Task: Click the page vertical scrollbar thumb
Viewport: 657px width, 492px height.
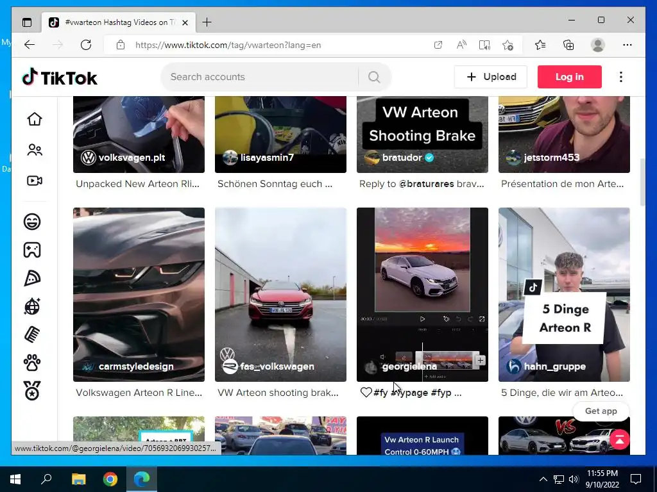Action: 642,183
